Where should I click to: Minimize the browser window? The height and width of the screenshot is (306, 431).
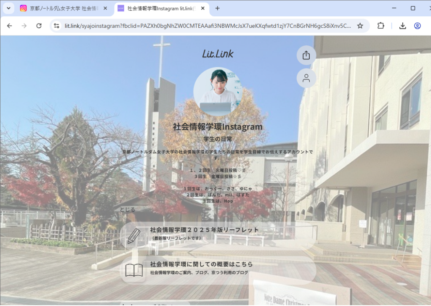coord(394,8)
